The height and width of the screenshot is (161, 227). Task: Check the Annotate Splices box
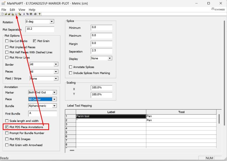pos(71,67)
